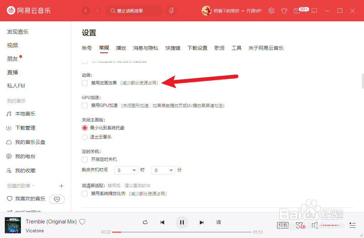Select the 常规 settings tab
The width and height of the screenshot is (364, 238).
104,48
